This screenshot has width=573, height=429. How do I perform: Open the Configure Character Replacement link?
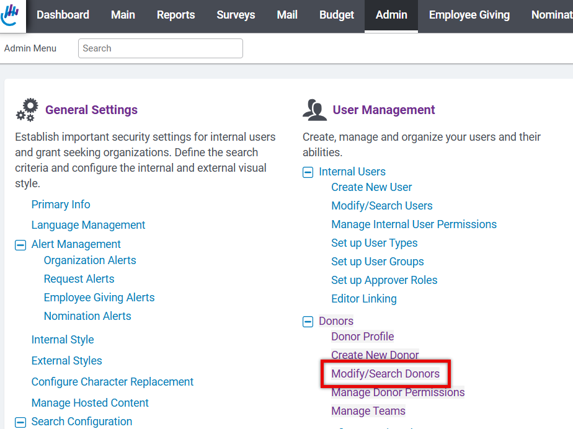113,381
